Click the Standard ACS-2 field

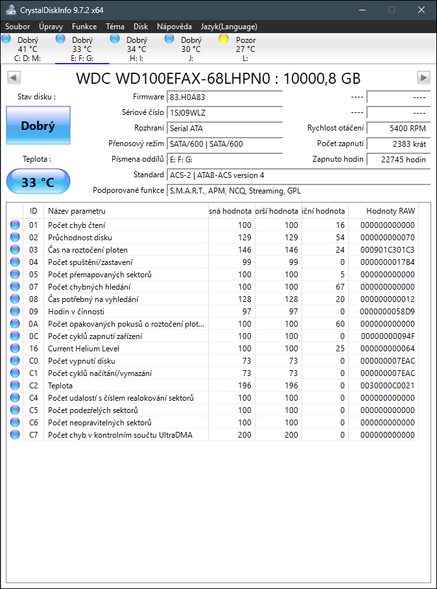pyautogui.click(x=298, y=175)
